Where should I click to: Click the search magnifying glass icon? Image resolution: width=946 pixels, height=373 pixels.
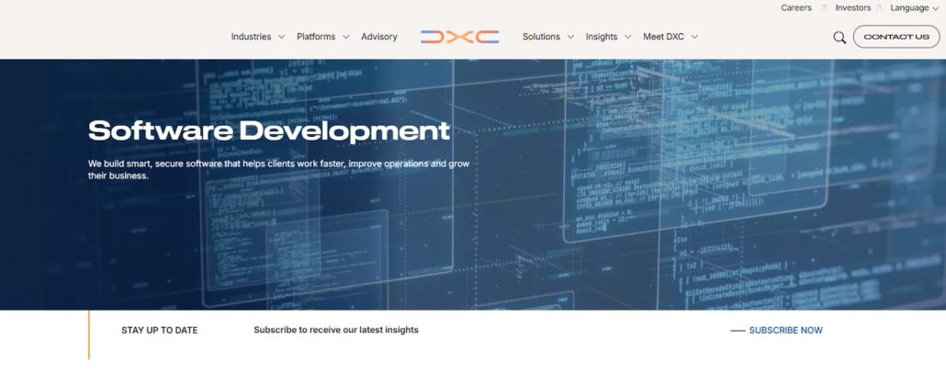coord(839,38)
